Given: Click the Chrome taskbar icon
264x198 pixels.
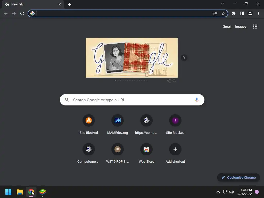Looking at the screenshot, I should point(31,192).
